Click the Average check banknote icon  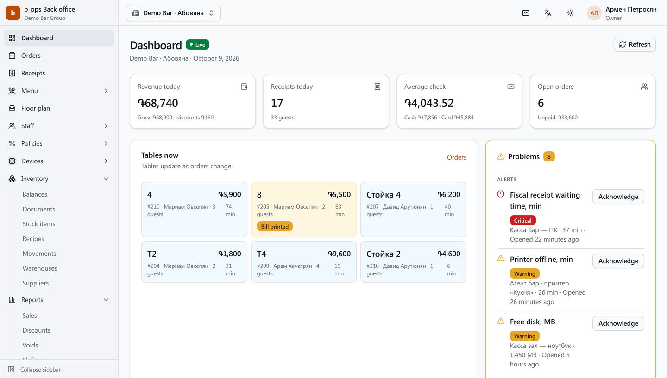pos(511,87)
